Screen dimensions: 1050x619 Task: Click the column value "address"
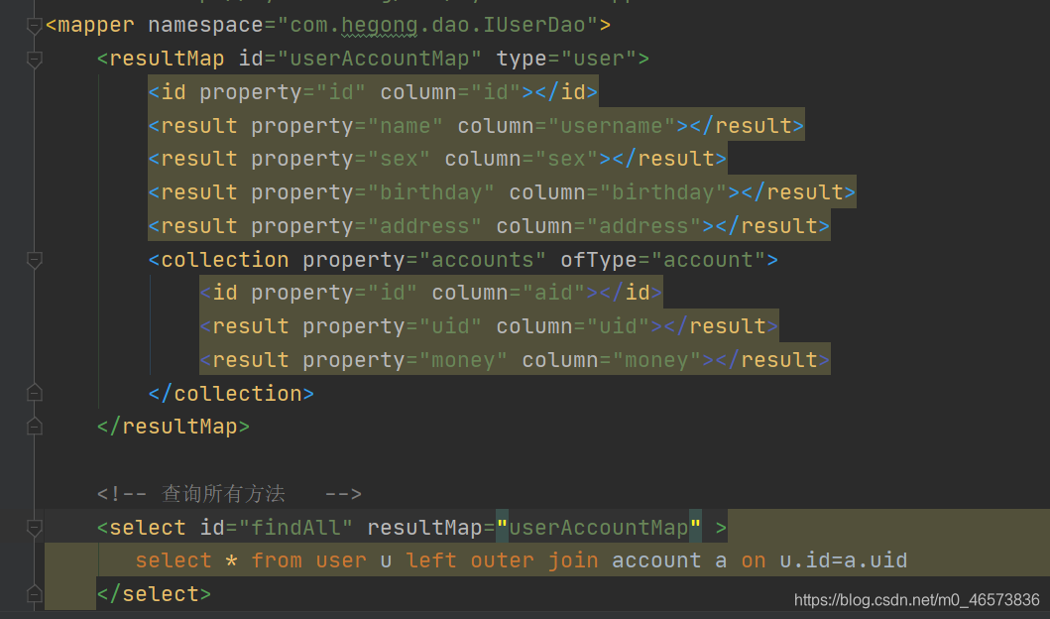tap(643, 226)
